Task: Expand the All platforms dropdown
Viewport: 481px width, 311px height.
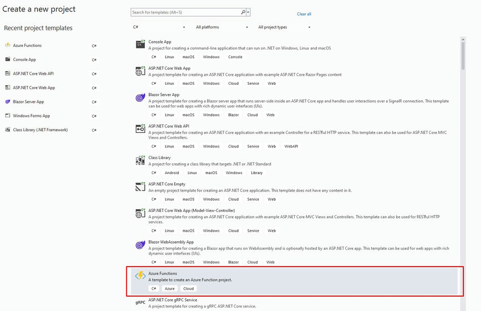Action: 222,27
